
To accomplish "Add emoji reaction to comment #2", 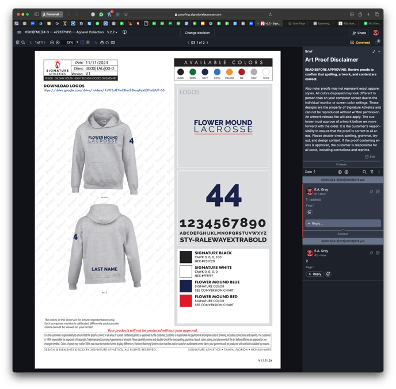I will point(328,274).
